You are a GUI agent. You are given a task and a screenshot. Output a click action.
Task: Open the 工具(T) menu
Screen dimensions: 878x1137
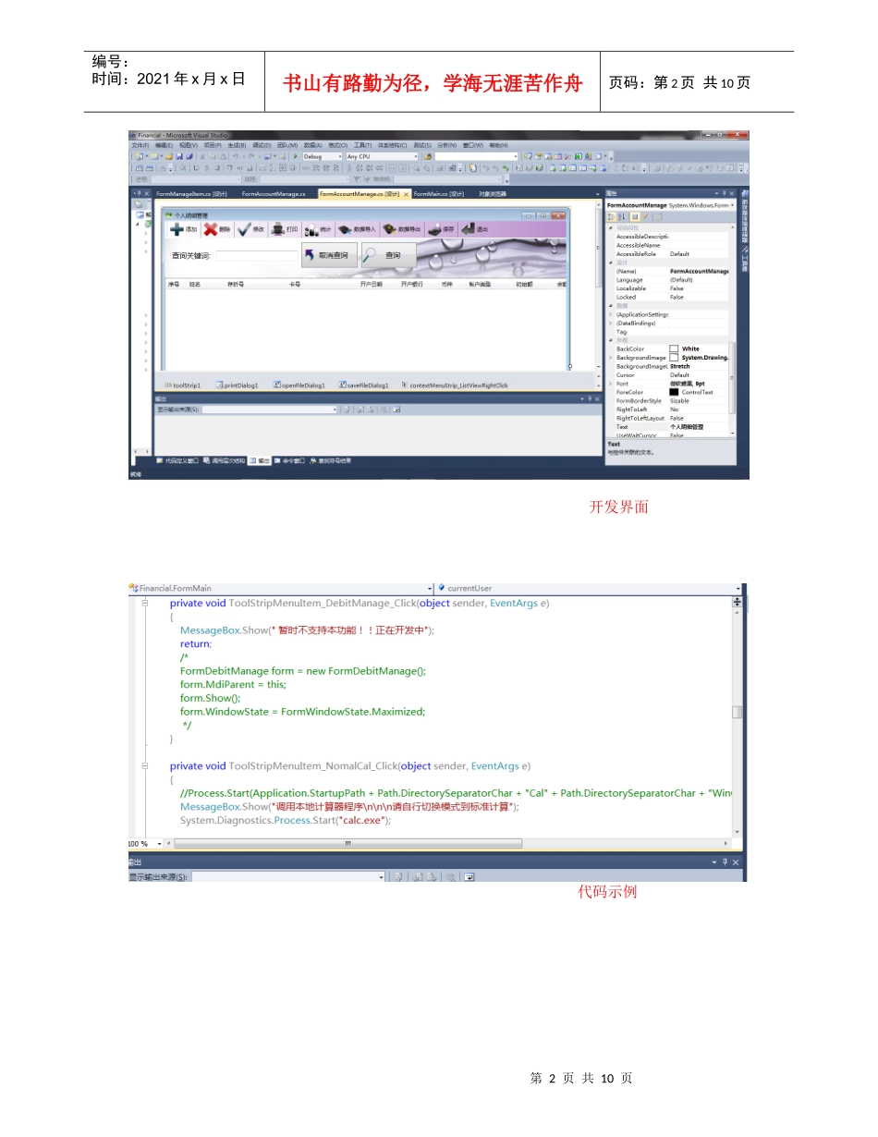click(x=362, y=145)
